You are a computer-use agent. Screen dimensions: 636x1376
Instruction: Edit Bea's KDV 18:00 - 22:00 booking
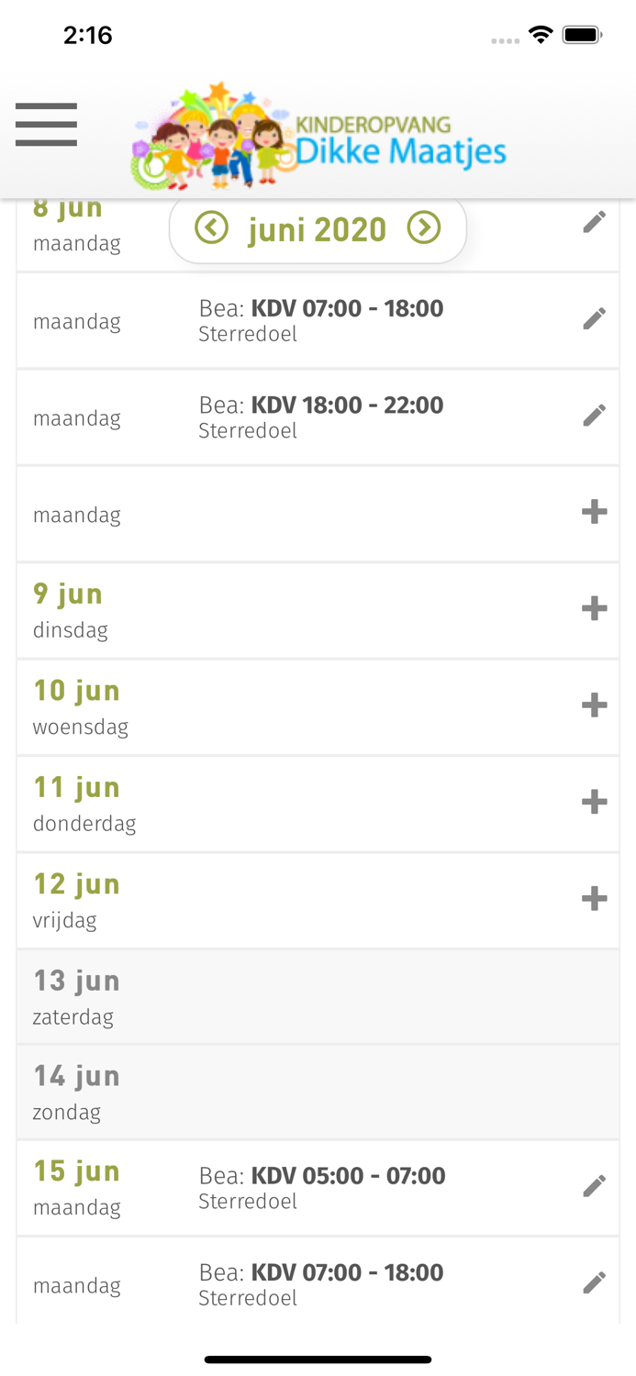(596, 415)
